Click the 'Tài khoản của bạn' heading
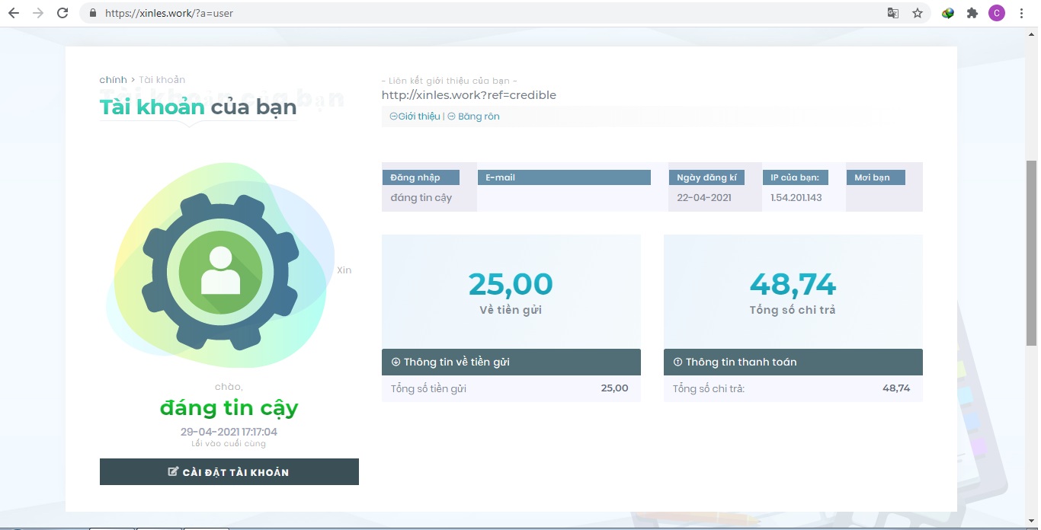 (x=198, y=107)
